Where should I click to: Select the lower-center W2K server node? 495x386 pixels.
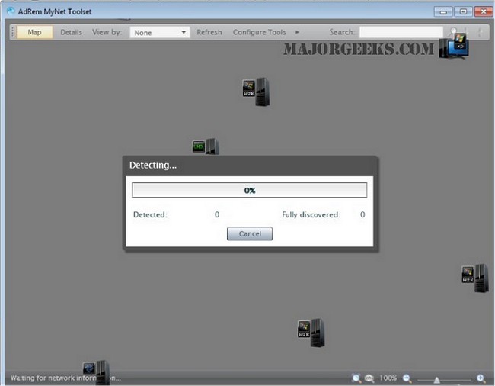[x=311, y=333]
